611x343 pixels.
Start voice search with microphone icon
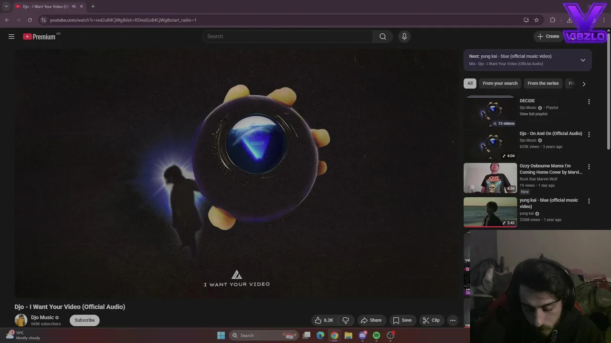click(x=404, y=36)
